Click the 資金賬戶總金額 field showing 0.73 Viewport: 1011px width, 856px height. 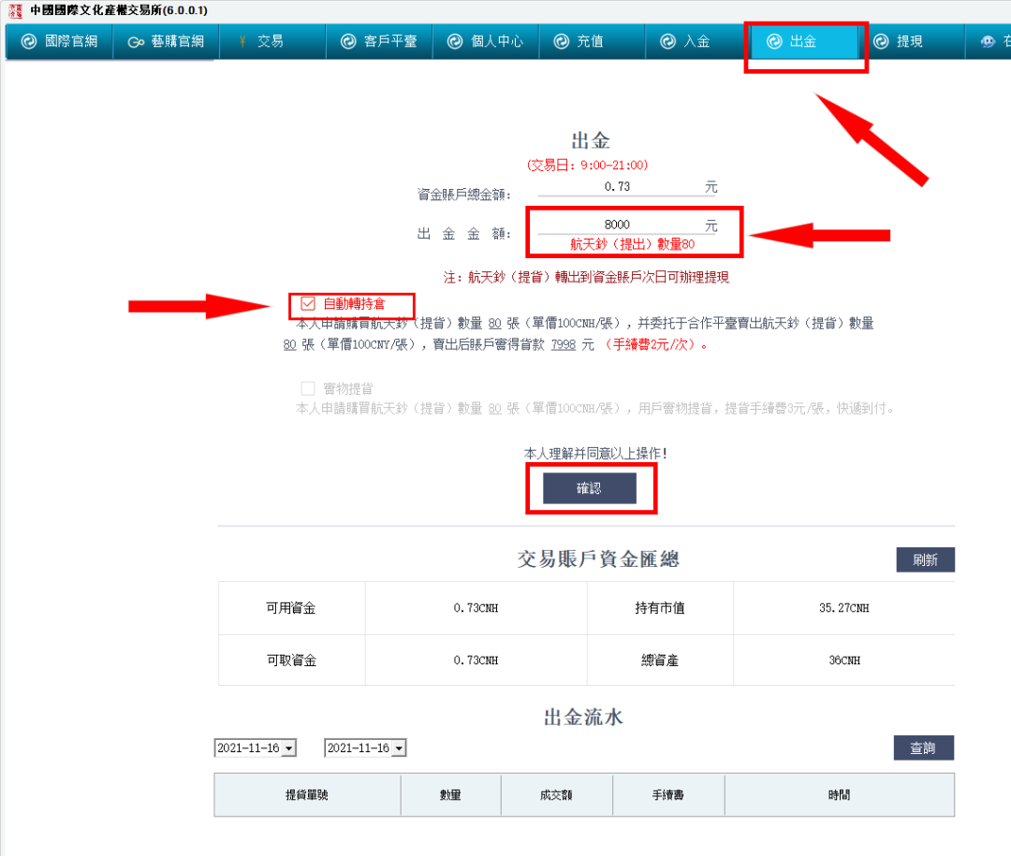click(x=627, y=187)
